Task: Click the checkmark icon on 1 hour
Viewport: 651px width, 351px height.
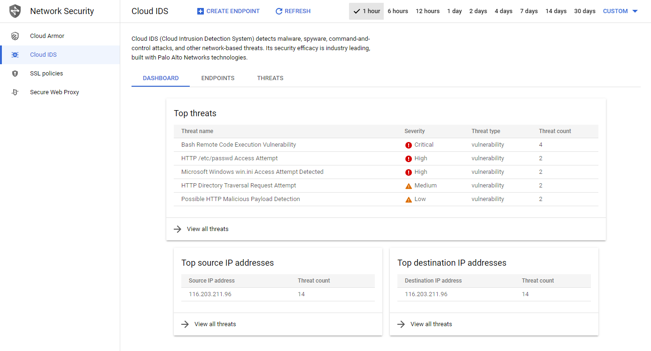Action: (x=356, y=11)
